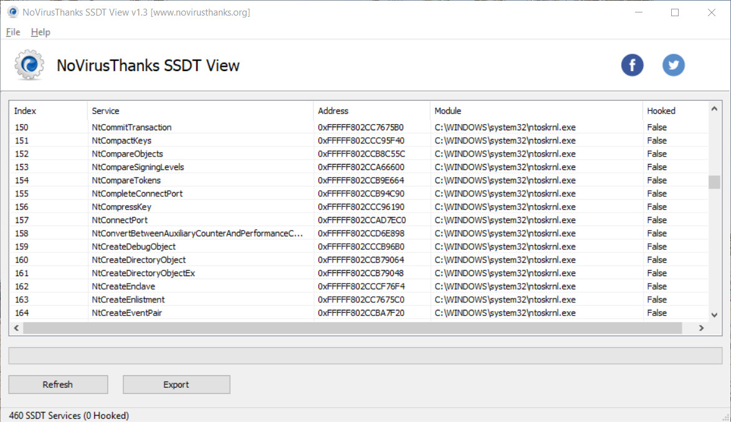This screenshot has height=422, width=731.
Task: Click the '460 SSDT Services (0 Hooked)' status text
Action: (69, 416)
